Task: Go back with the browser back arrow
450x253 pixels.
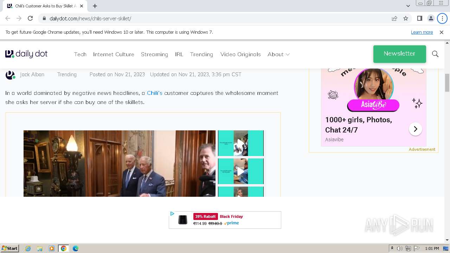Action: [8, 18]
